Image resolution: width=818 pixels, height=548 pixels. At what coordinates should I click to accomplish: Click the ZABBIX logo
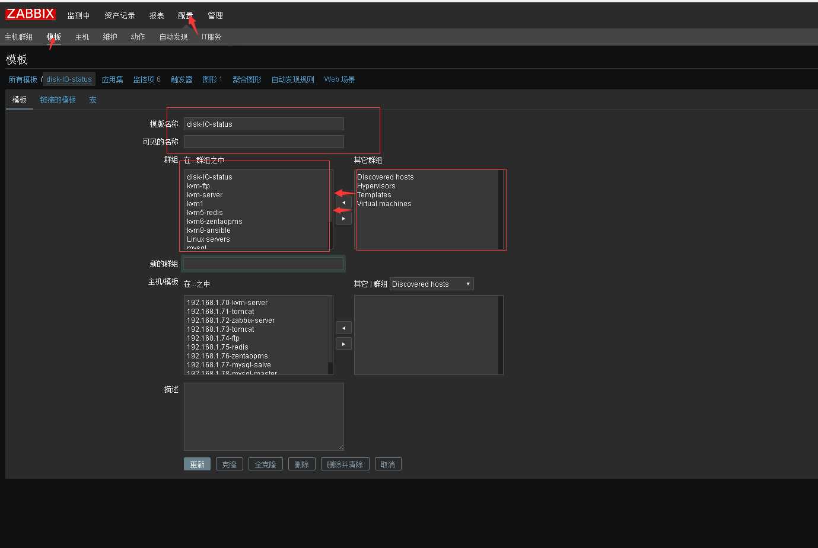(x=30, y=14)
